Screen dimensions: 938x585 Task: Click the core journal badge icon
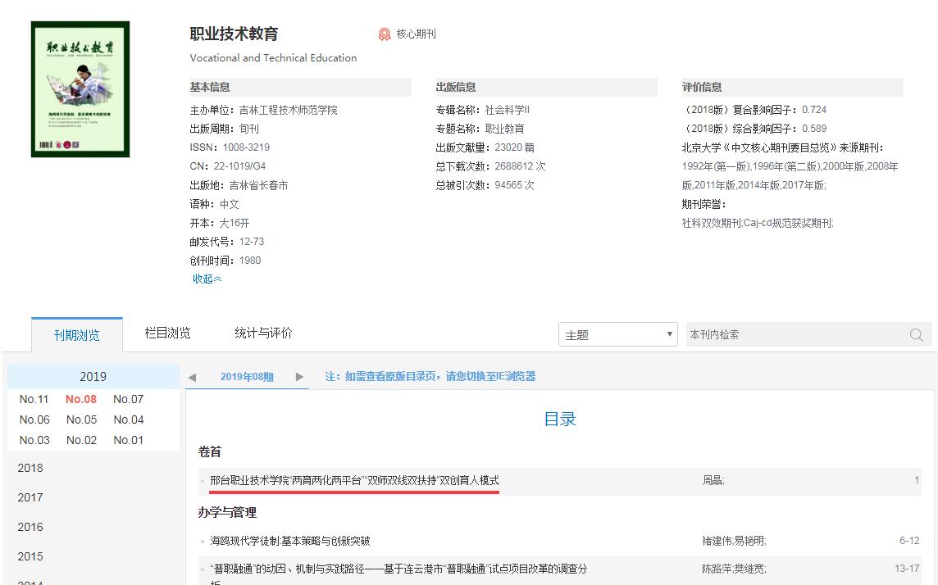pyautogui.click(x=385, y=34)
